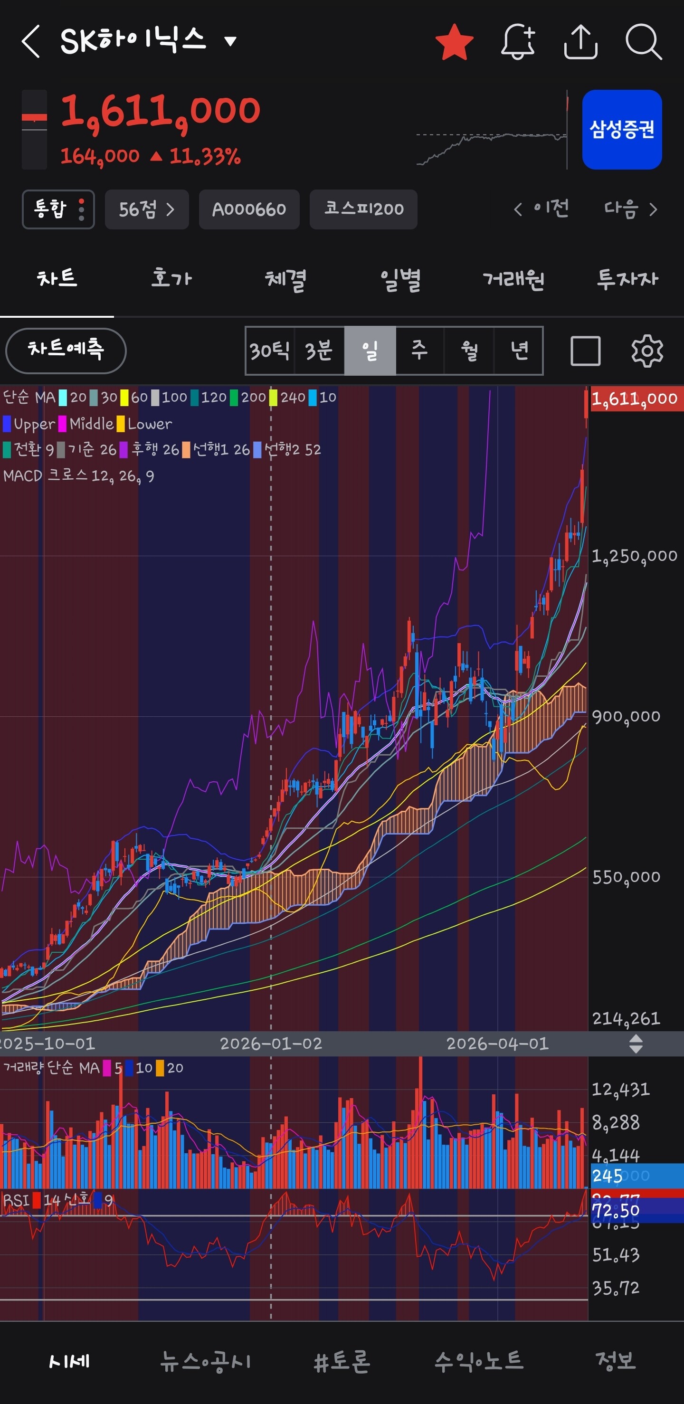Tap the 차트예측 button
The height and width of the screenshot is (1404, 684).
[66, 351]
